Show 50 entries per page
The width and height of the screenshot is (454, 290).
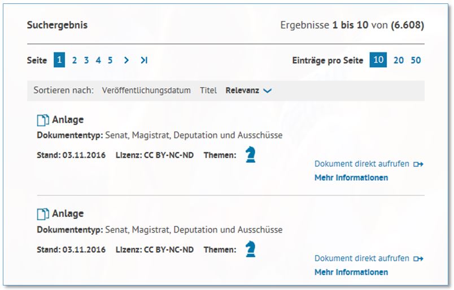416,60
